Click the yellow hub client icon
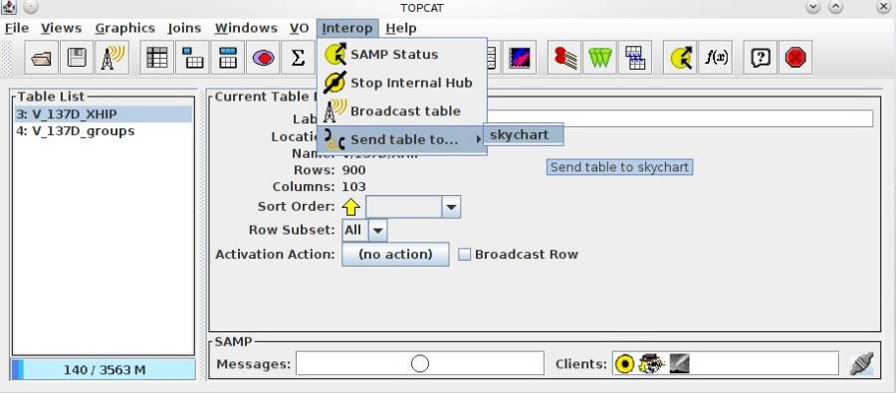Image resolution: width=896 pixels, height=393 pixels. [624, 364]
